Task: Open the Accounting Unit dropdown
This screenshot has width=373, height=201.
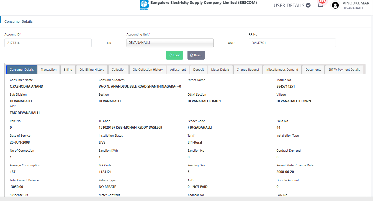Action: point(170,43)
